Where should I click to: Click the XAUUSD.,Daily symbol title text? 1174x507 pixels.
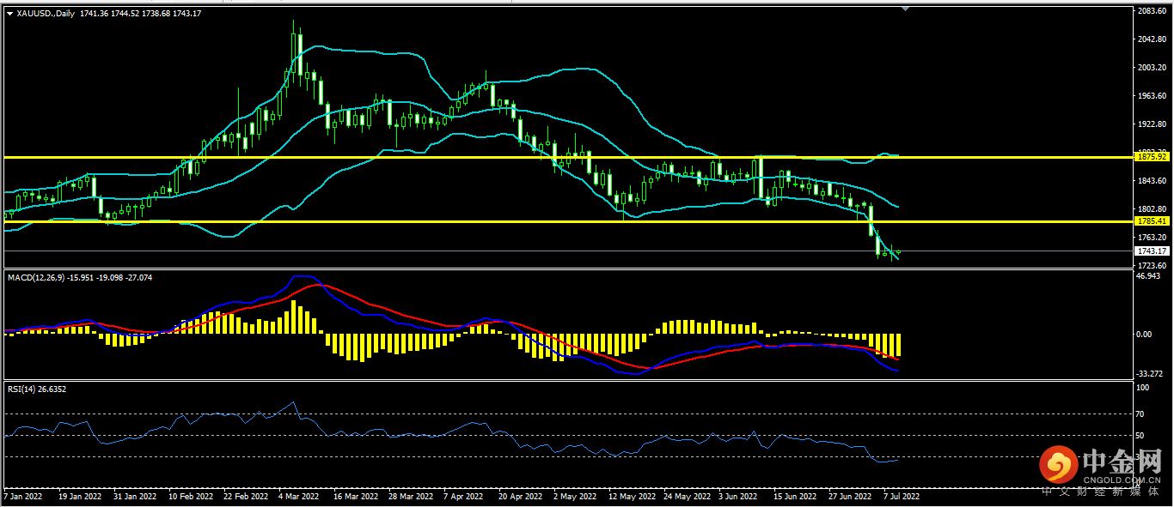point(46,15)
